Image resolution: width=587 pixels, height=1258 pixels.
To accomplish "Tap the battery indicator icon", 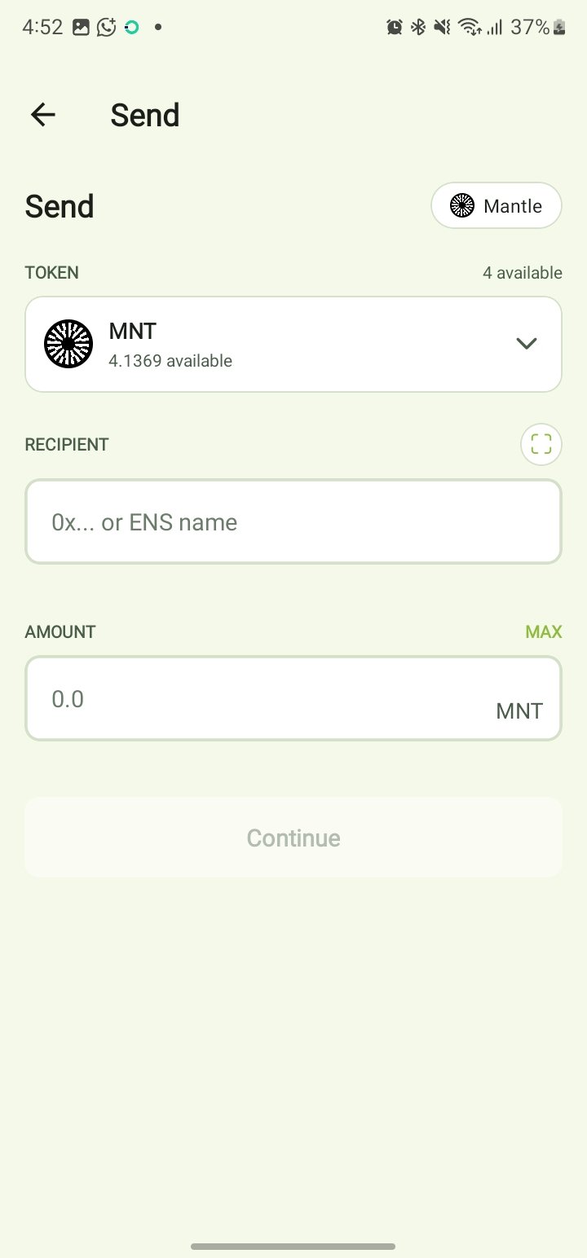I will pos(559,27).
